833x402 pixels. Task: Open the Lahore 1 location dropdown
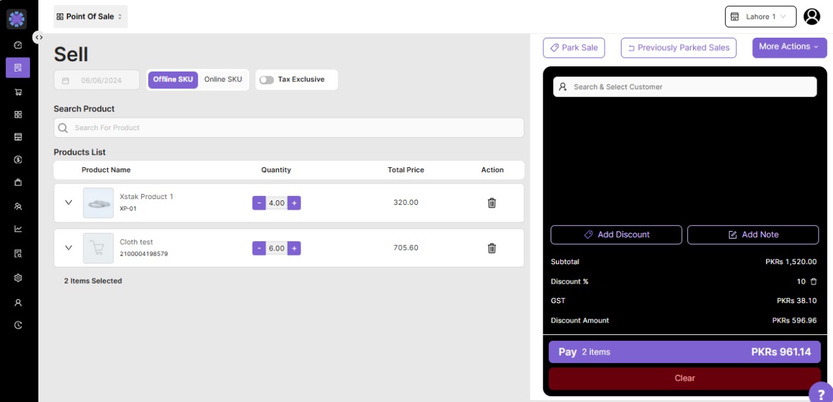(x=760, y=17)
